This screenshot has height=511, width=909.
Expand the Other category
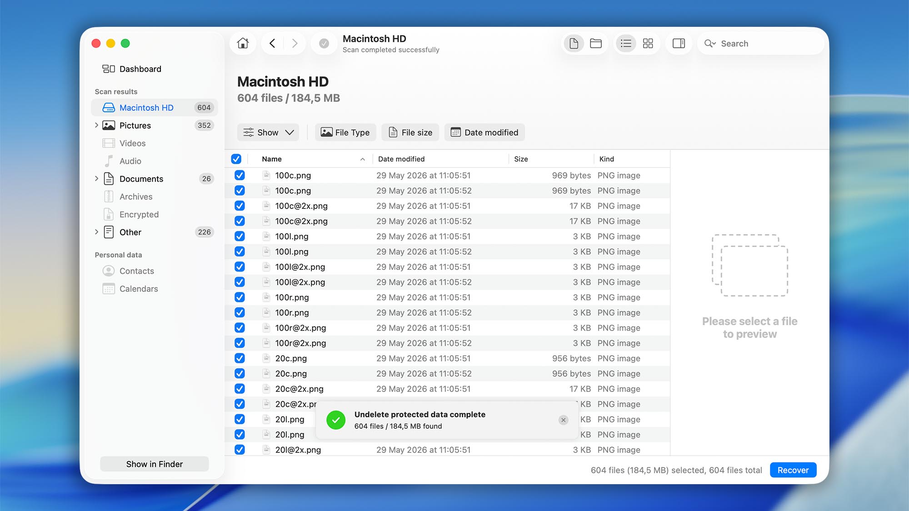pyautogui.click(x=96, y=232)
